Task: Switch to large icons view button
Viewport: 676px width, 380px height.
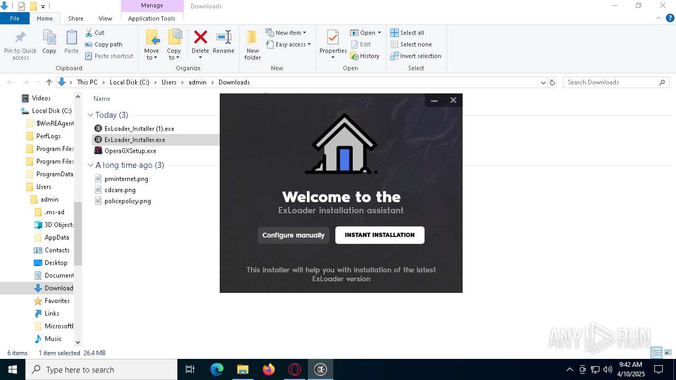Action: (668, 353)
